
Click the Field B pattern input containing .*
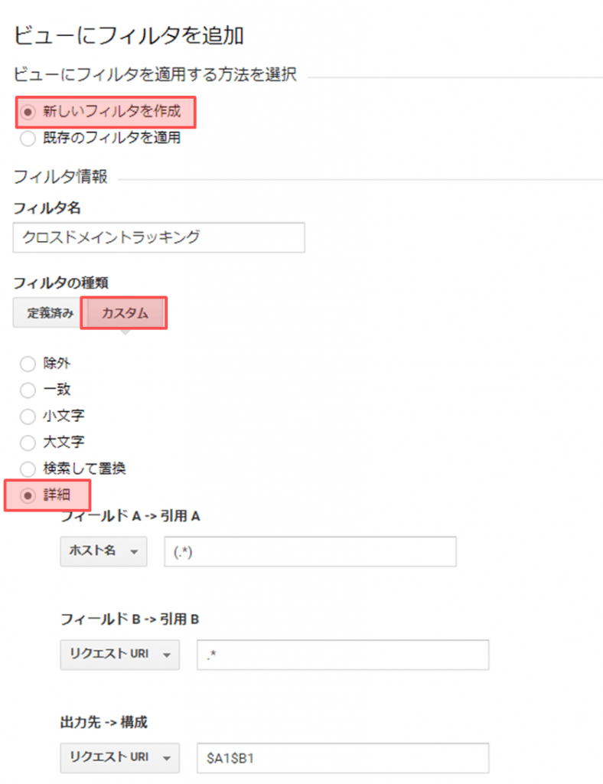[x=342, y=655]
